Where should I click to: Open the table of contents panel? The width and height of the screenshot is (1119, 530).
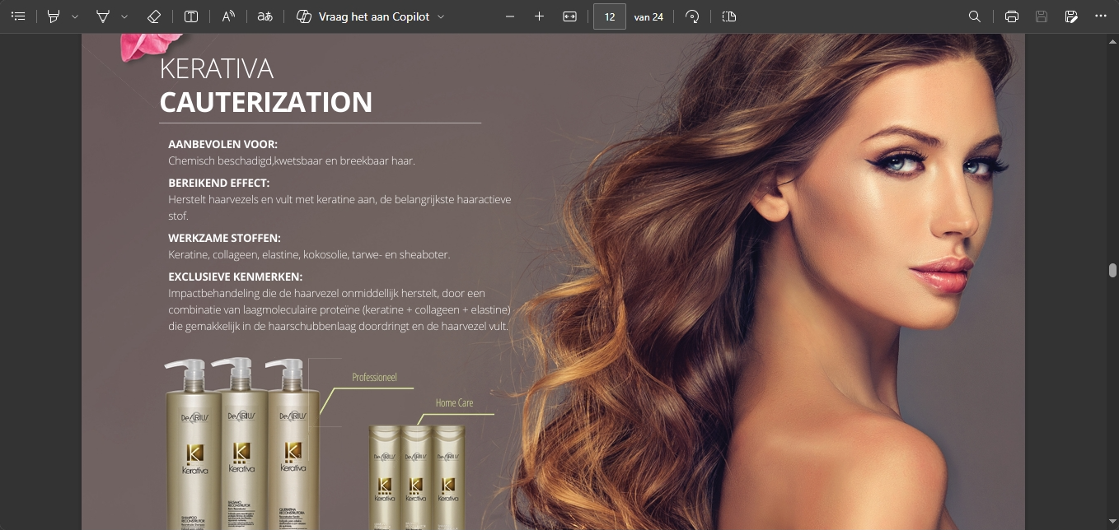18,16
